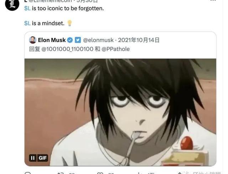The width and height of the screenshot is (228, 174).
Task: Click the share icon at the bottom right
Action: (x=180, y=173)
